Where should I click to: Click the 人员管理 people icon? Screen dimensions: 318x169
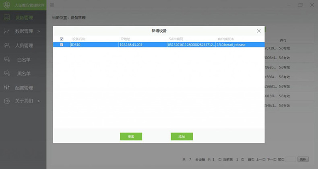[7, 45]
